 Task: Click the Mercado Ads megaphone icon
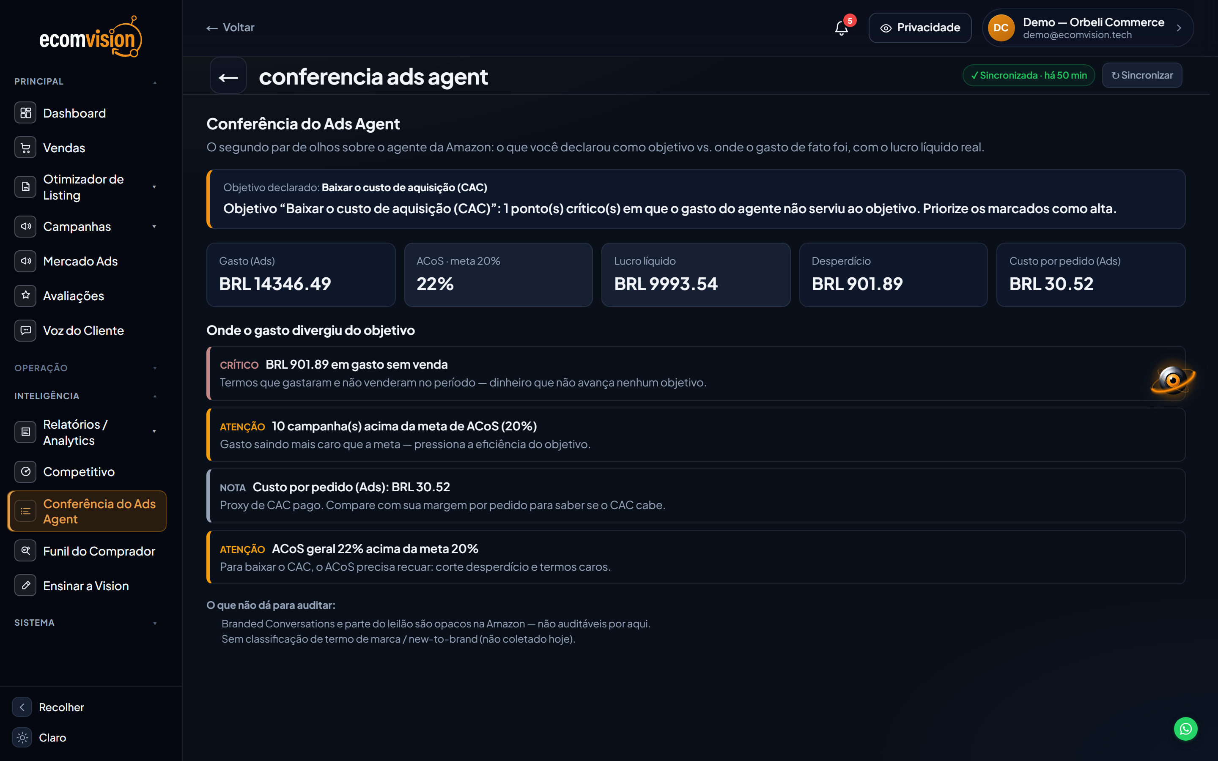click(x=25, y=261)
